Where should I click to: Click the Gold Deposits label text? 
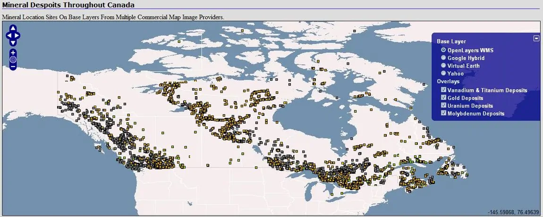pyautogui.click(x=465, y=98)
